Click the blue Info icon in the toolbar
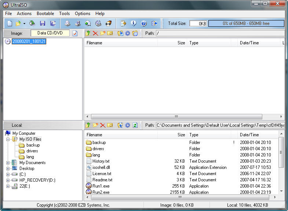 (134, 23)
